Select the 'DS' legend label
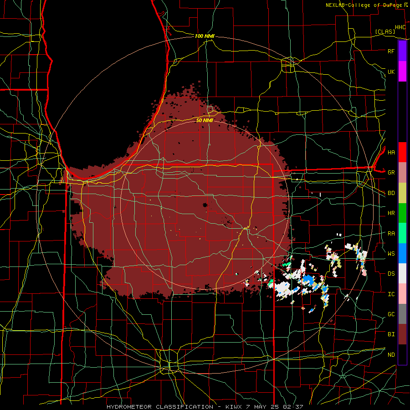Viewport: 410px width, 410px height. pyautogui.click(x=391, y=274)
